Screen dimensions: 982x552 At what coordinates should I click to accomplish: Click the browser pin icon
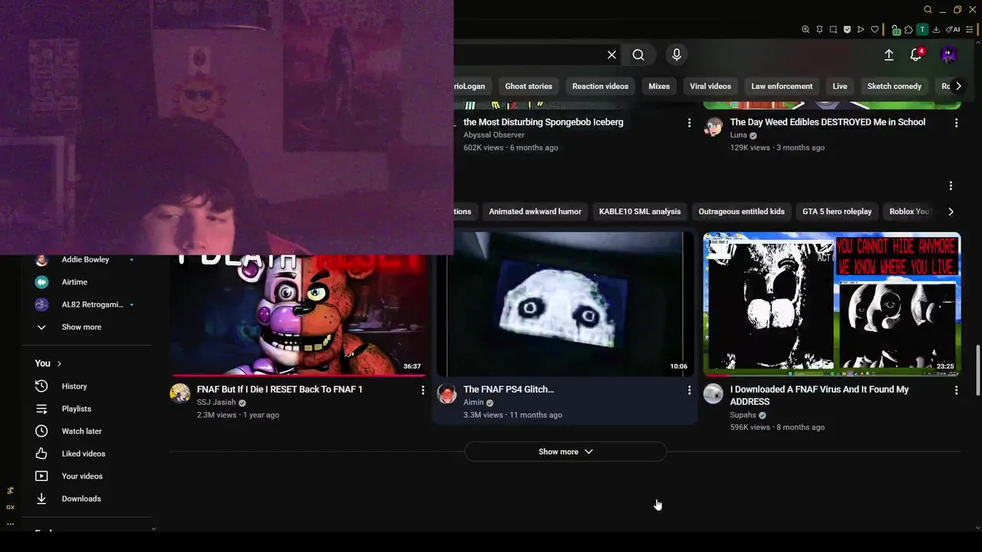[x=819, y=30]
